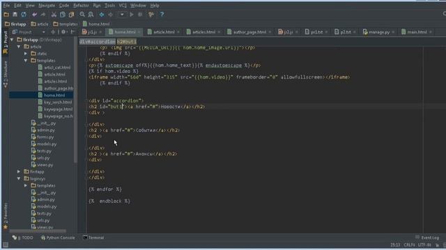Switch to the main.html editor tab

(x=417, y=32)
